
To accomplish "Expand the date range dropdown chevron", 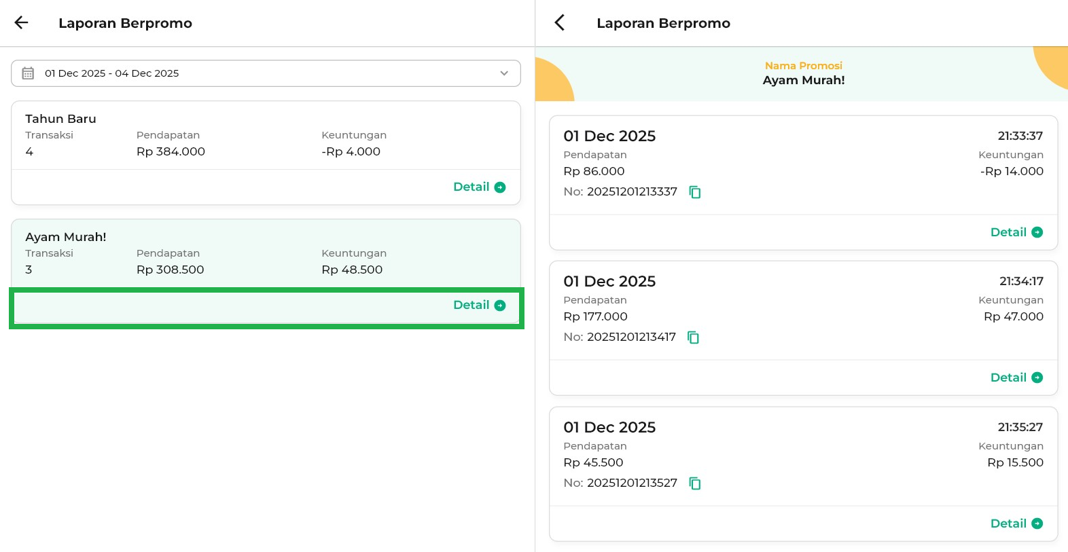I will pyautogui.click(x=504, y=73).
